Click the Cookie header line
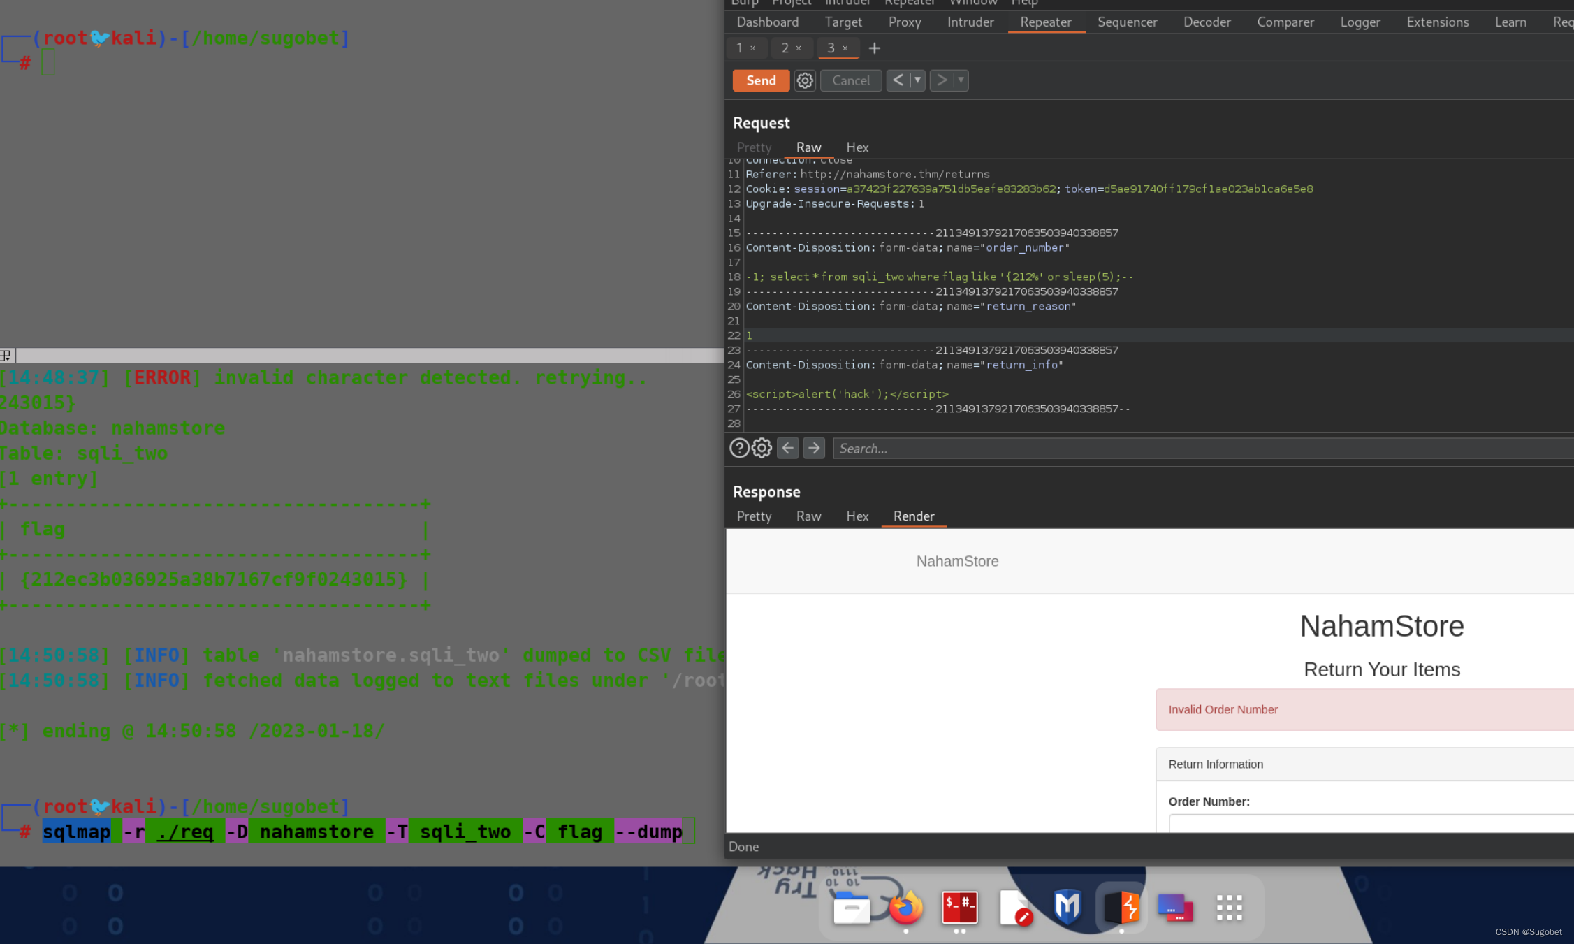 tap(1029, 189)
